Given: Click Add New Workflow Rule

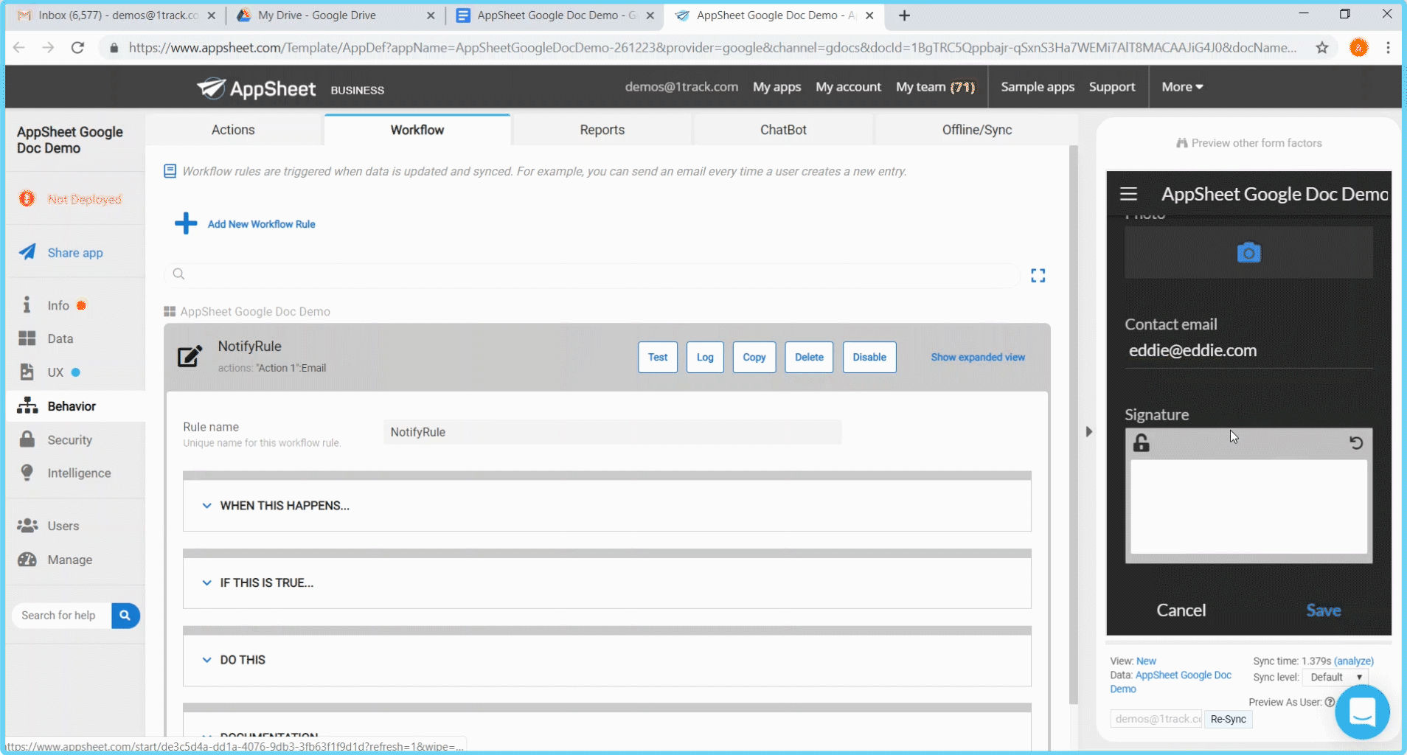Looking at the screenshot, I should (261, 223).
